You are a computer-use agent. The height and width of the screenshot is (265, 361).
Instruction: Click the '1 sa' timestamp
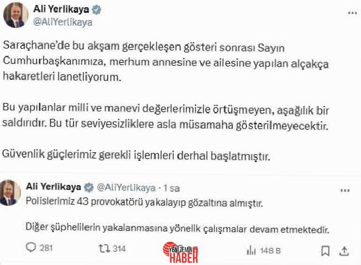point(172,188)
